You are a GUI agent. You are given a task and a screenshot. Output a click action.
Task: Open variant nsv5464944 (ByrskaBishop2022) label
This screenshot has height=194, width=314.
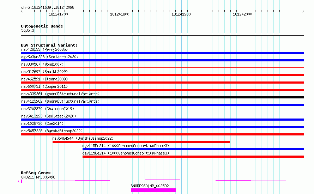83,138
